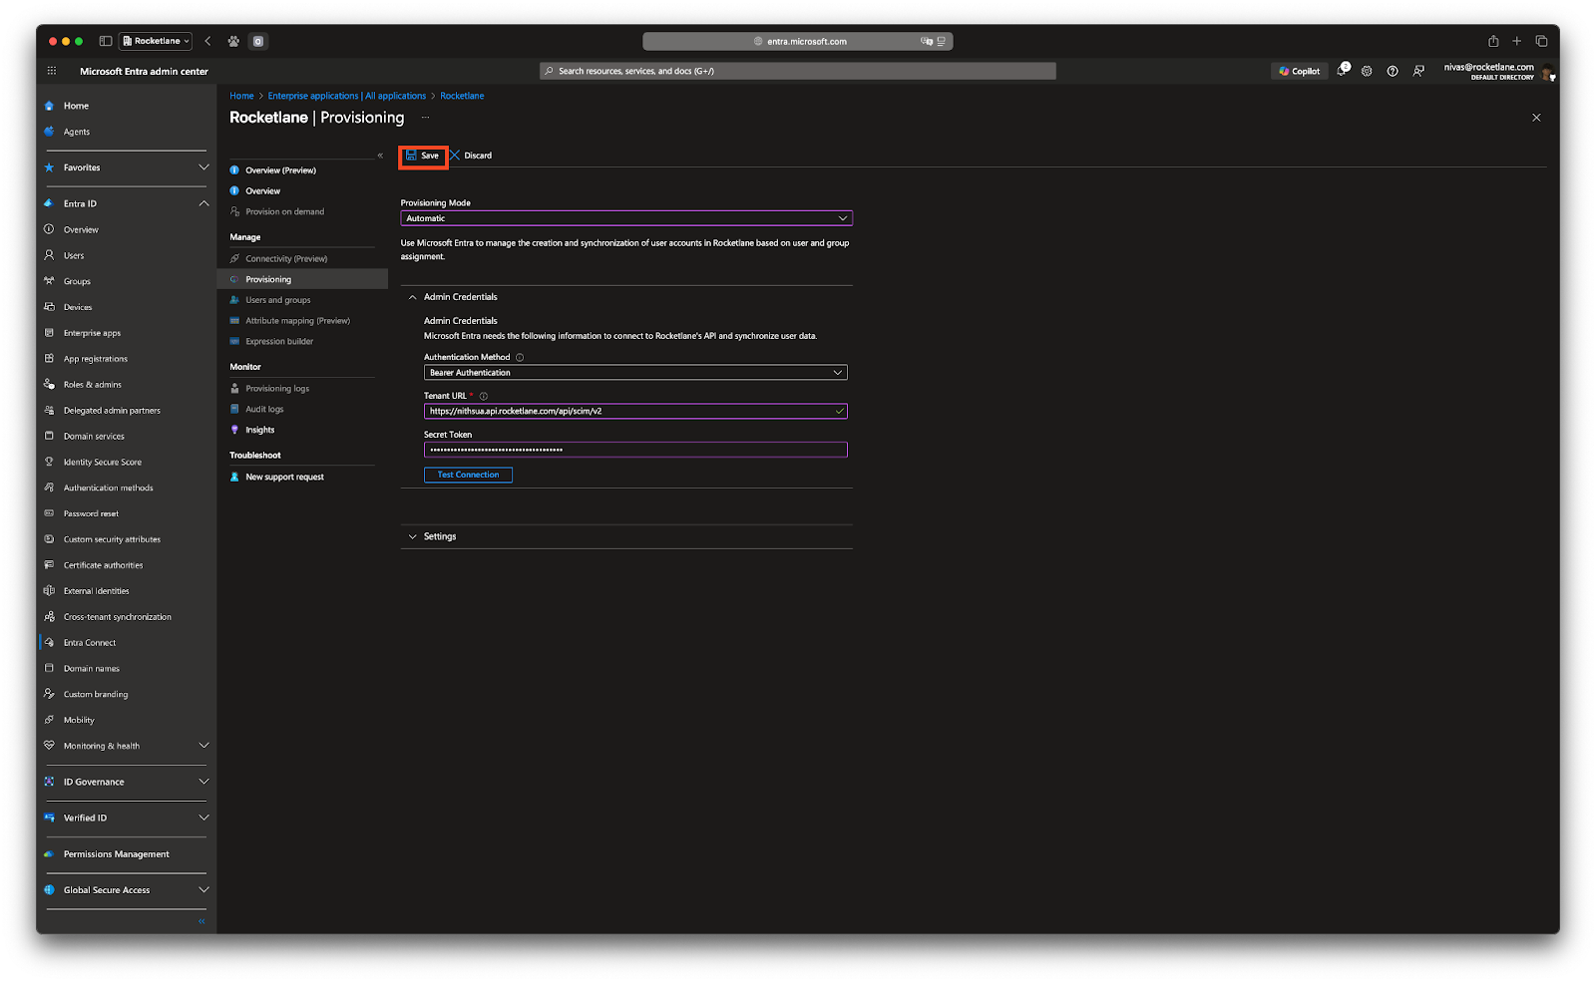Go to the Home breadcrumb link
Viewport: 1596px width, 982px height.
pyautogui.click(x=241, y=96)
